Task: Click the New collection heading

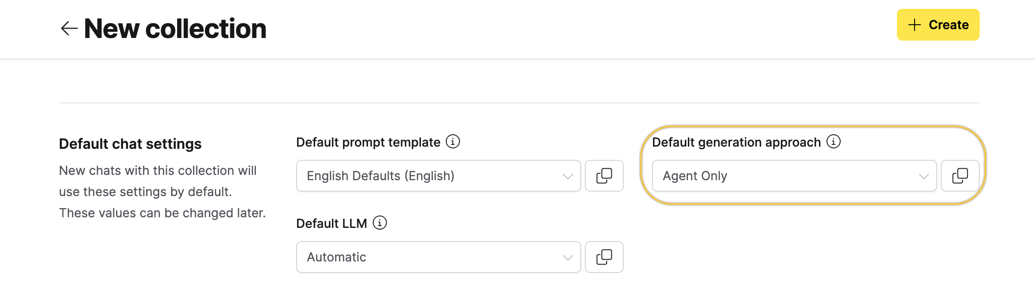Action: click(x=175, y=28)
